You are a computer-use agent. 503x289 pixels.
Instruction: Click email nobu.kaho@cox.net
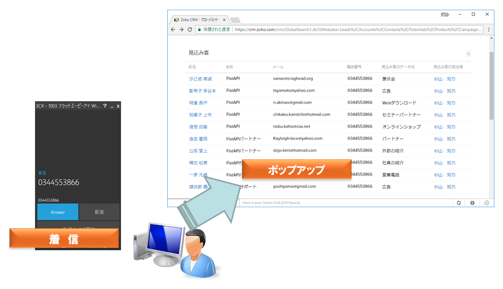click(x=292, y=126)
